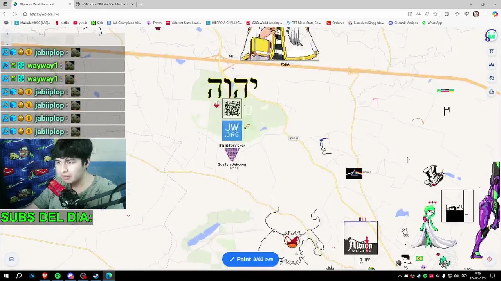This screenshot has width=501, height=281.
Task: Click the Edge browser taskbar icon
Action: coord(109,276)
